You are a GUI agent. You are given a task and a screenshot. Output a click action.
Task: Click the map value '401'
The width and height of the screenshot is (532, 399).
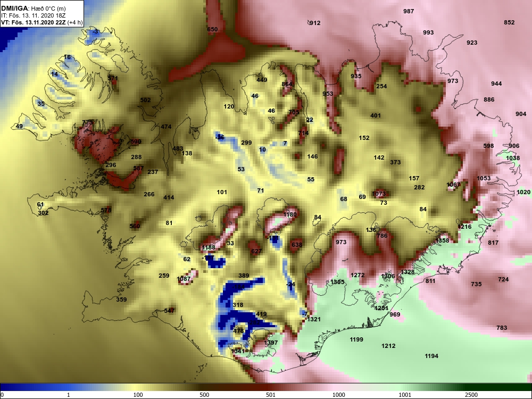[x=375, y=115]
